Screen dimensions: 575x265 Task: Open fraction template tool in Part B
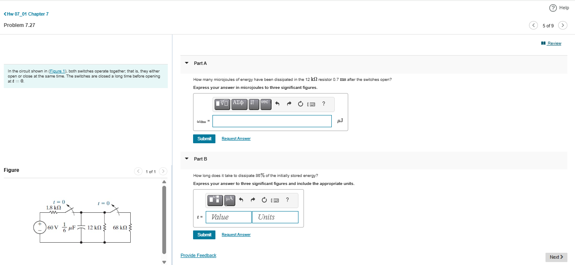pos(215,200)
